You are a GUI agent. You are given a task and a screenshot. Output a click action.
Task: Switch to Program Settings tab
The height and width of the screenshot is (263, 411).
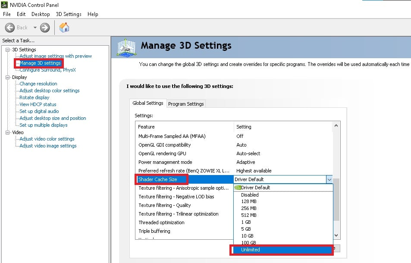[x=186, y=104]
